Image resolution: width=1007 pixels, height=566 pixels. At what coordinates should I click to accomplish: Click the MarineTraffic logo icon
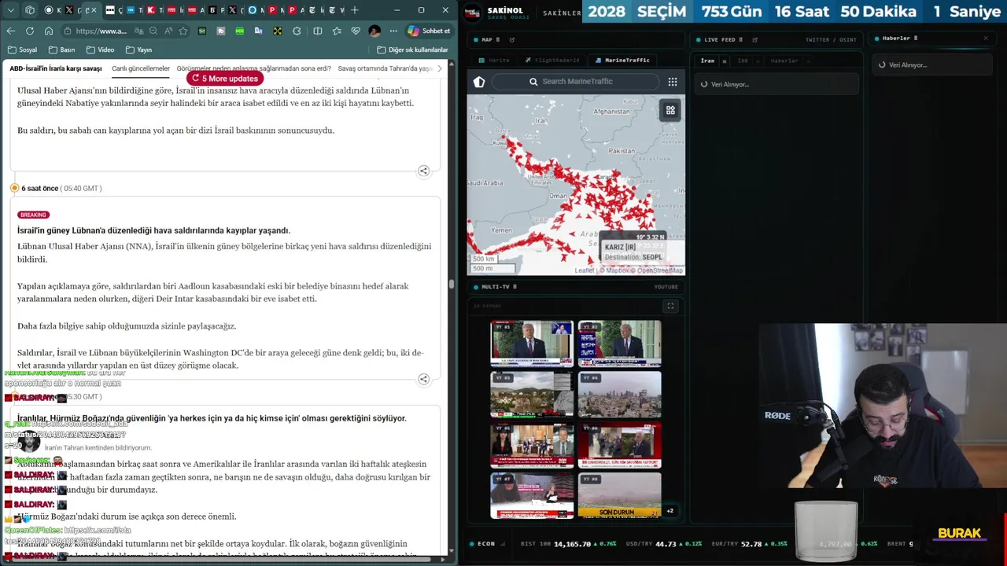point(479,82)
